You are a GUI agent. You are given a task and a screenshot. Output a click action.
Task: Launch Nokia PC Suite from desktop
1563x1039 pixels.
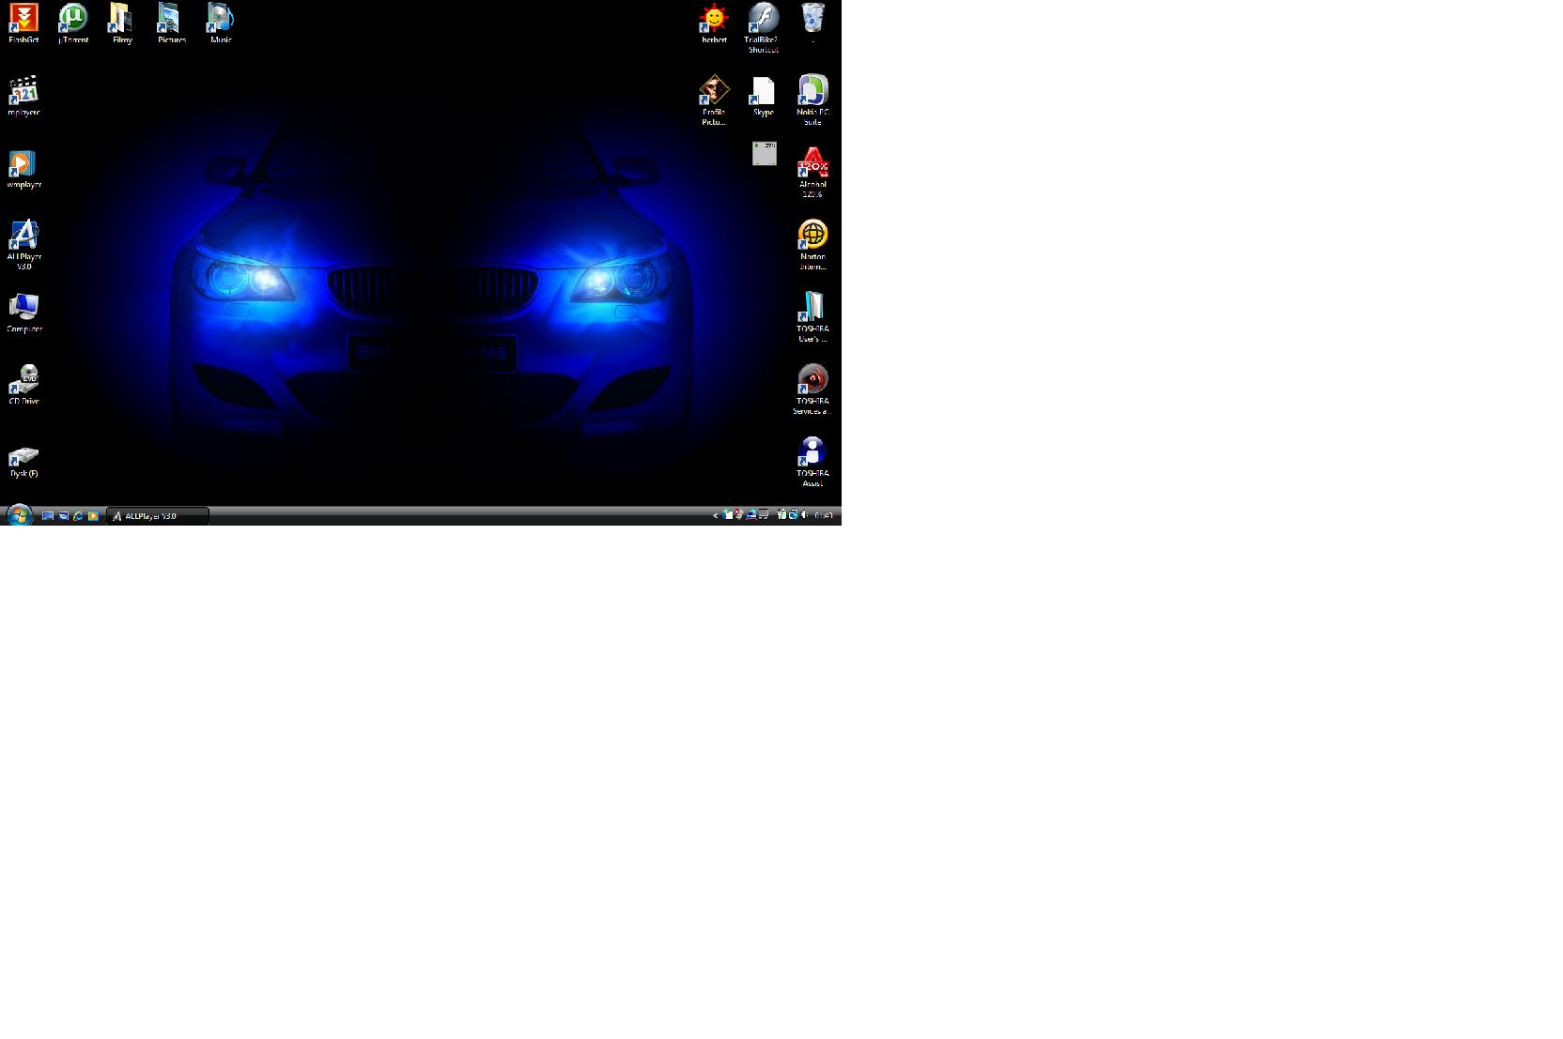click(812, 92)
